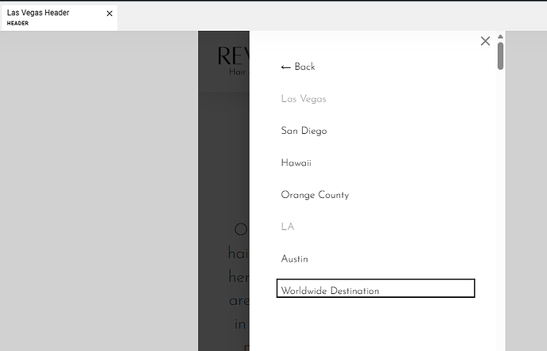The height and width of the screenshot is (351, 547).
Task: Click the dimmed page overlay beside menu
Action: pyautogui.click(x=224, y=158)
